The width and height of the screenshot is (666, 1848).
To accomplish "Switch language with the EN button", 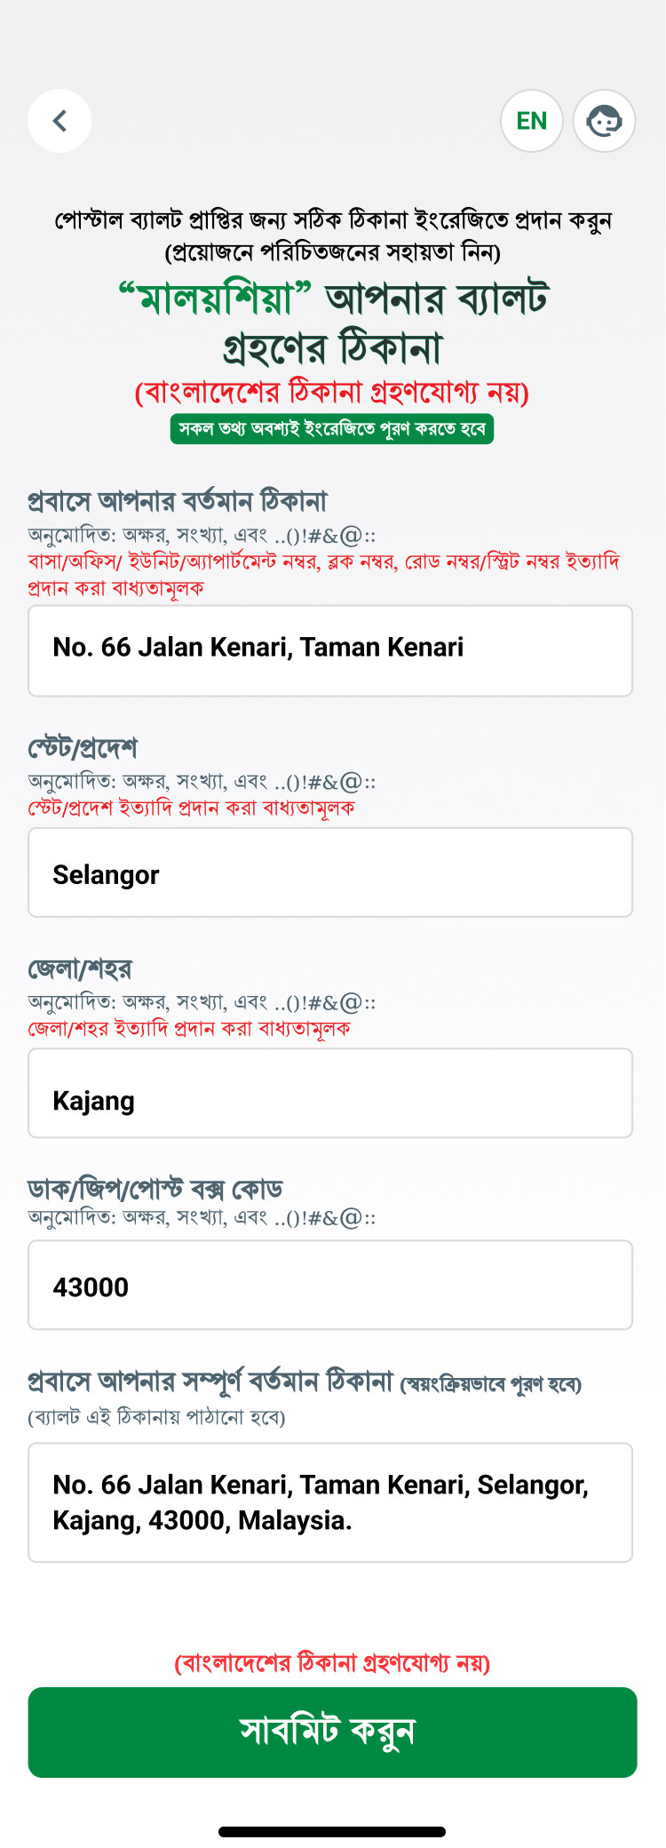I will coord(532,121).
